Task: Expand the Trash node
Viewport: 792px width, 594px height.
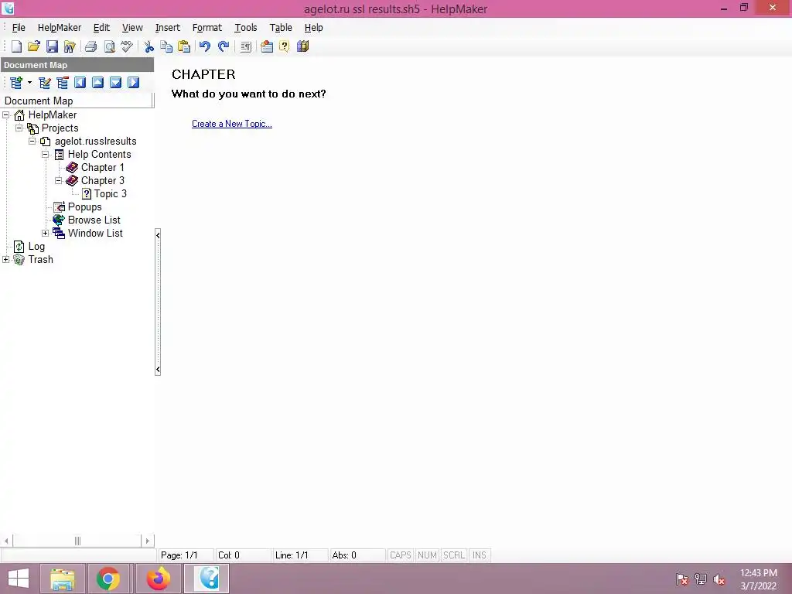Action: 6,259
